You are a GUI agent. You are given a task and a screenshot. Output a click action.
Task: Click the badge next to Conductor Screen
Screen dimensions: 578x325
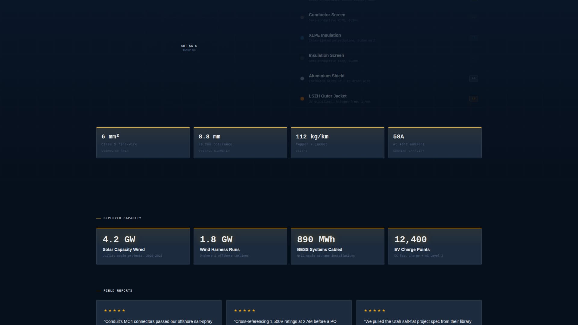473,17
